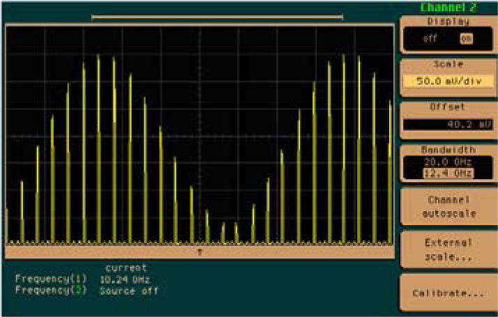Open the Calibrate... menu

point(448,293)
